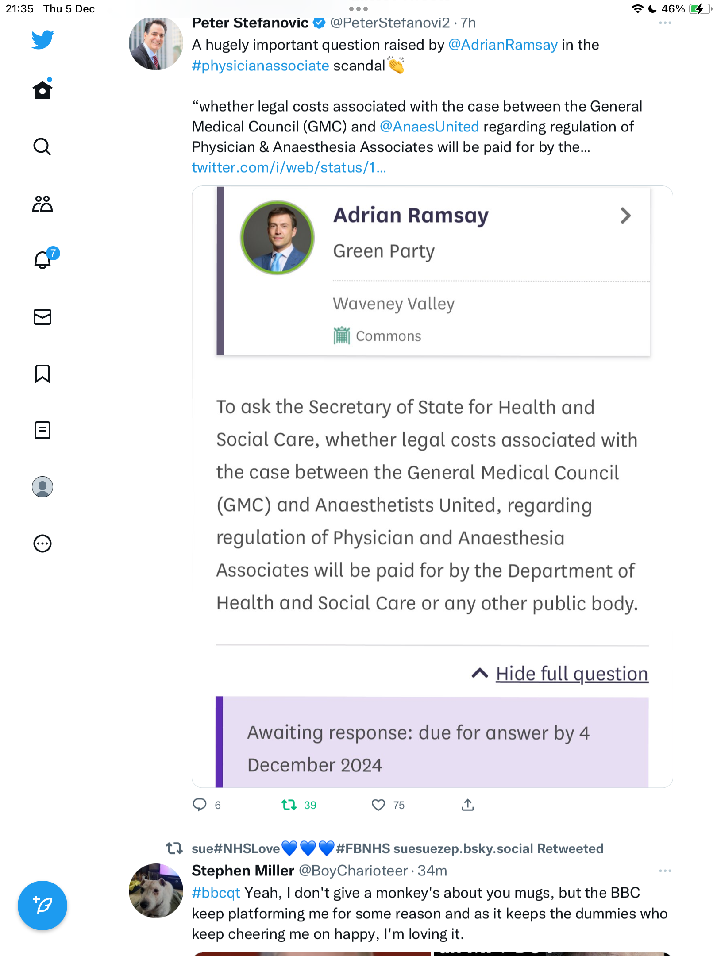The height and width of the screenshot is (956, 717).
Task: Open the Lists icon in sidebar
Action: [42, 430]
